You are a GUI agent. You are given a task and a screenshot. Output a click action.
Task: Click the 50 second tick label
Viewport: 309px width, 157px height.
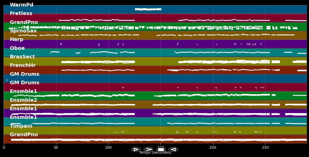tap(56, 148)
